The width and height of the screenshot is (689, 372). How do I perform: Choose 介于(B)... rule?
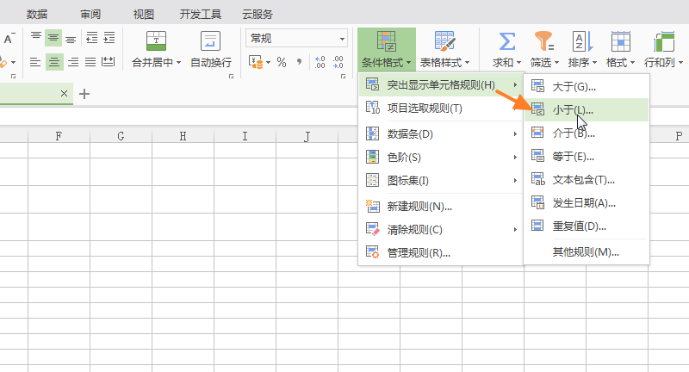[x=587, y=133]
